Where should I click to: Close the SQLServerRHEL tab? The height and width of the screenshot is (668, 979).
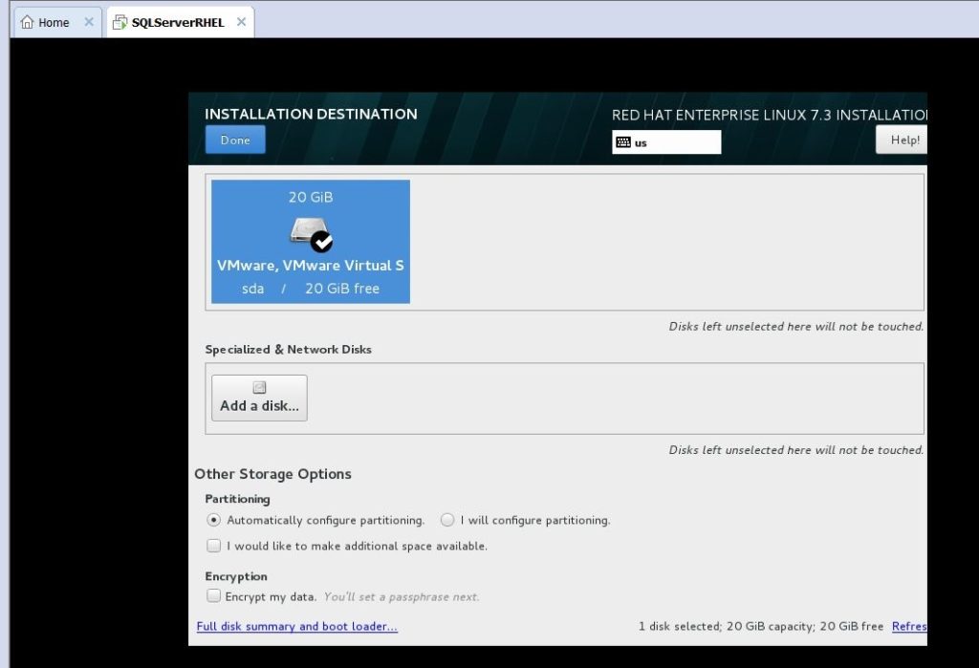click(241, 22)
